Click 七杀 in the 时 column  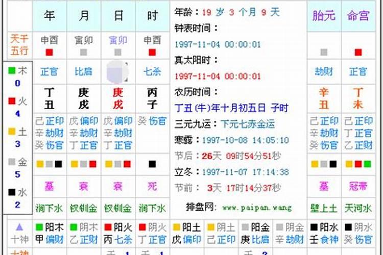click(152, 71)
